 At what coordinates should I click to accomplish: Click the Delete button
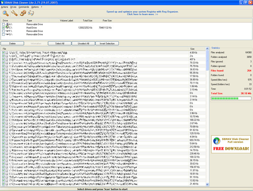(12, 43)
